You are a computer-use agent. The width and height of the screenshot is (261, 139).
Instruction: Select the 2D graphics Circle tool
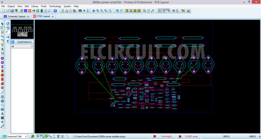coord(2,101)
